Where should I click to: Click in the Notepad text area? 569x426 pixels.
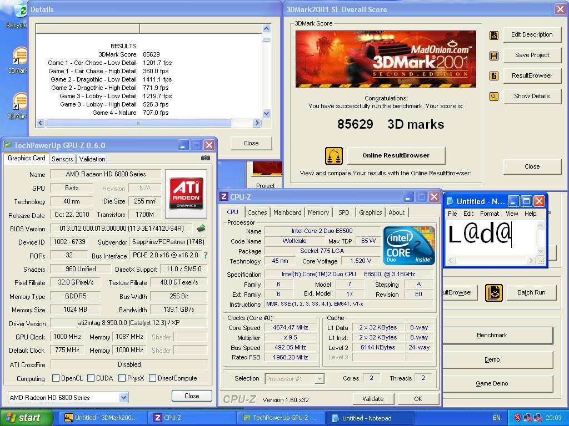[x=490, y=238]
